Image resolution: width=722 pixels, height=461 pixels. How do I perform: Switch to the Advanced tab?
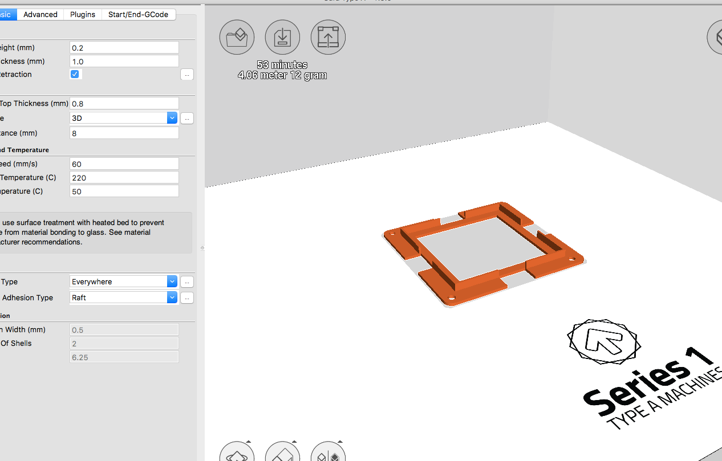point(40,14)
